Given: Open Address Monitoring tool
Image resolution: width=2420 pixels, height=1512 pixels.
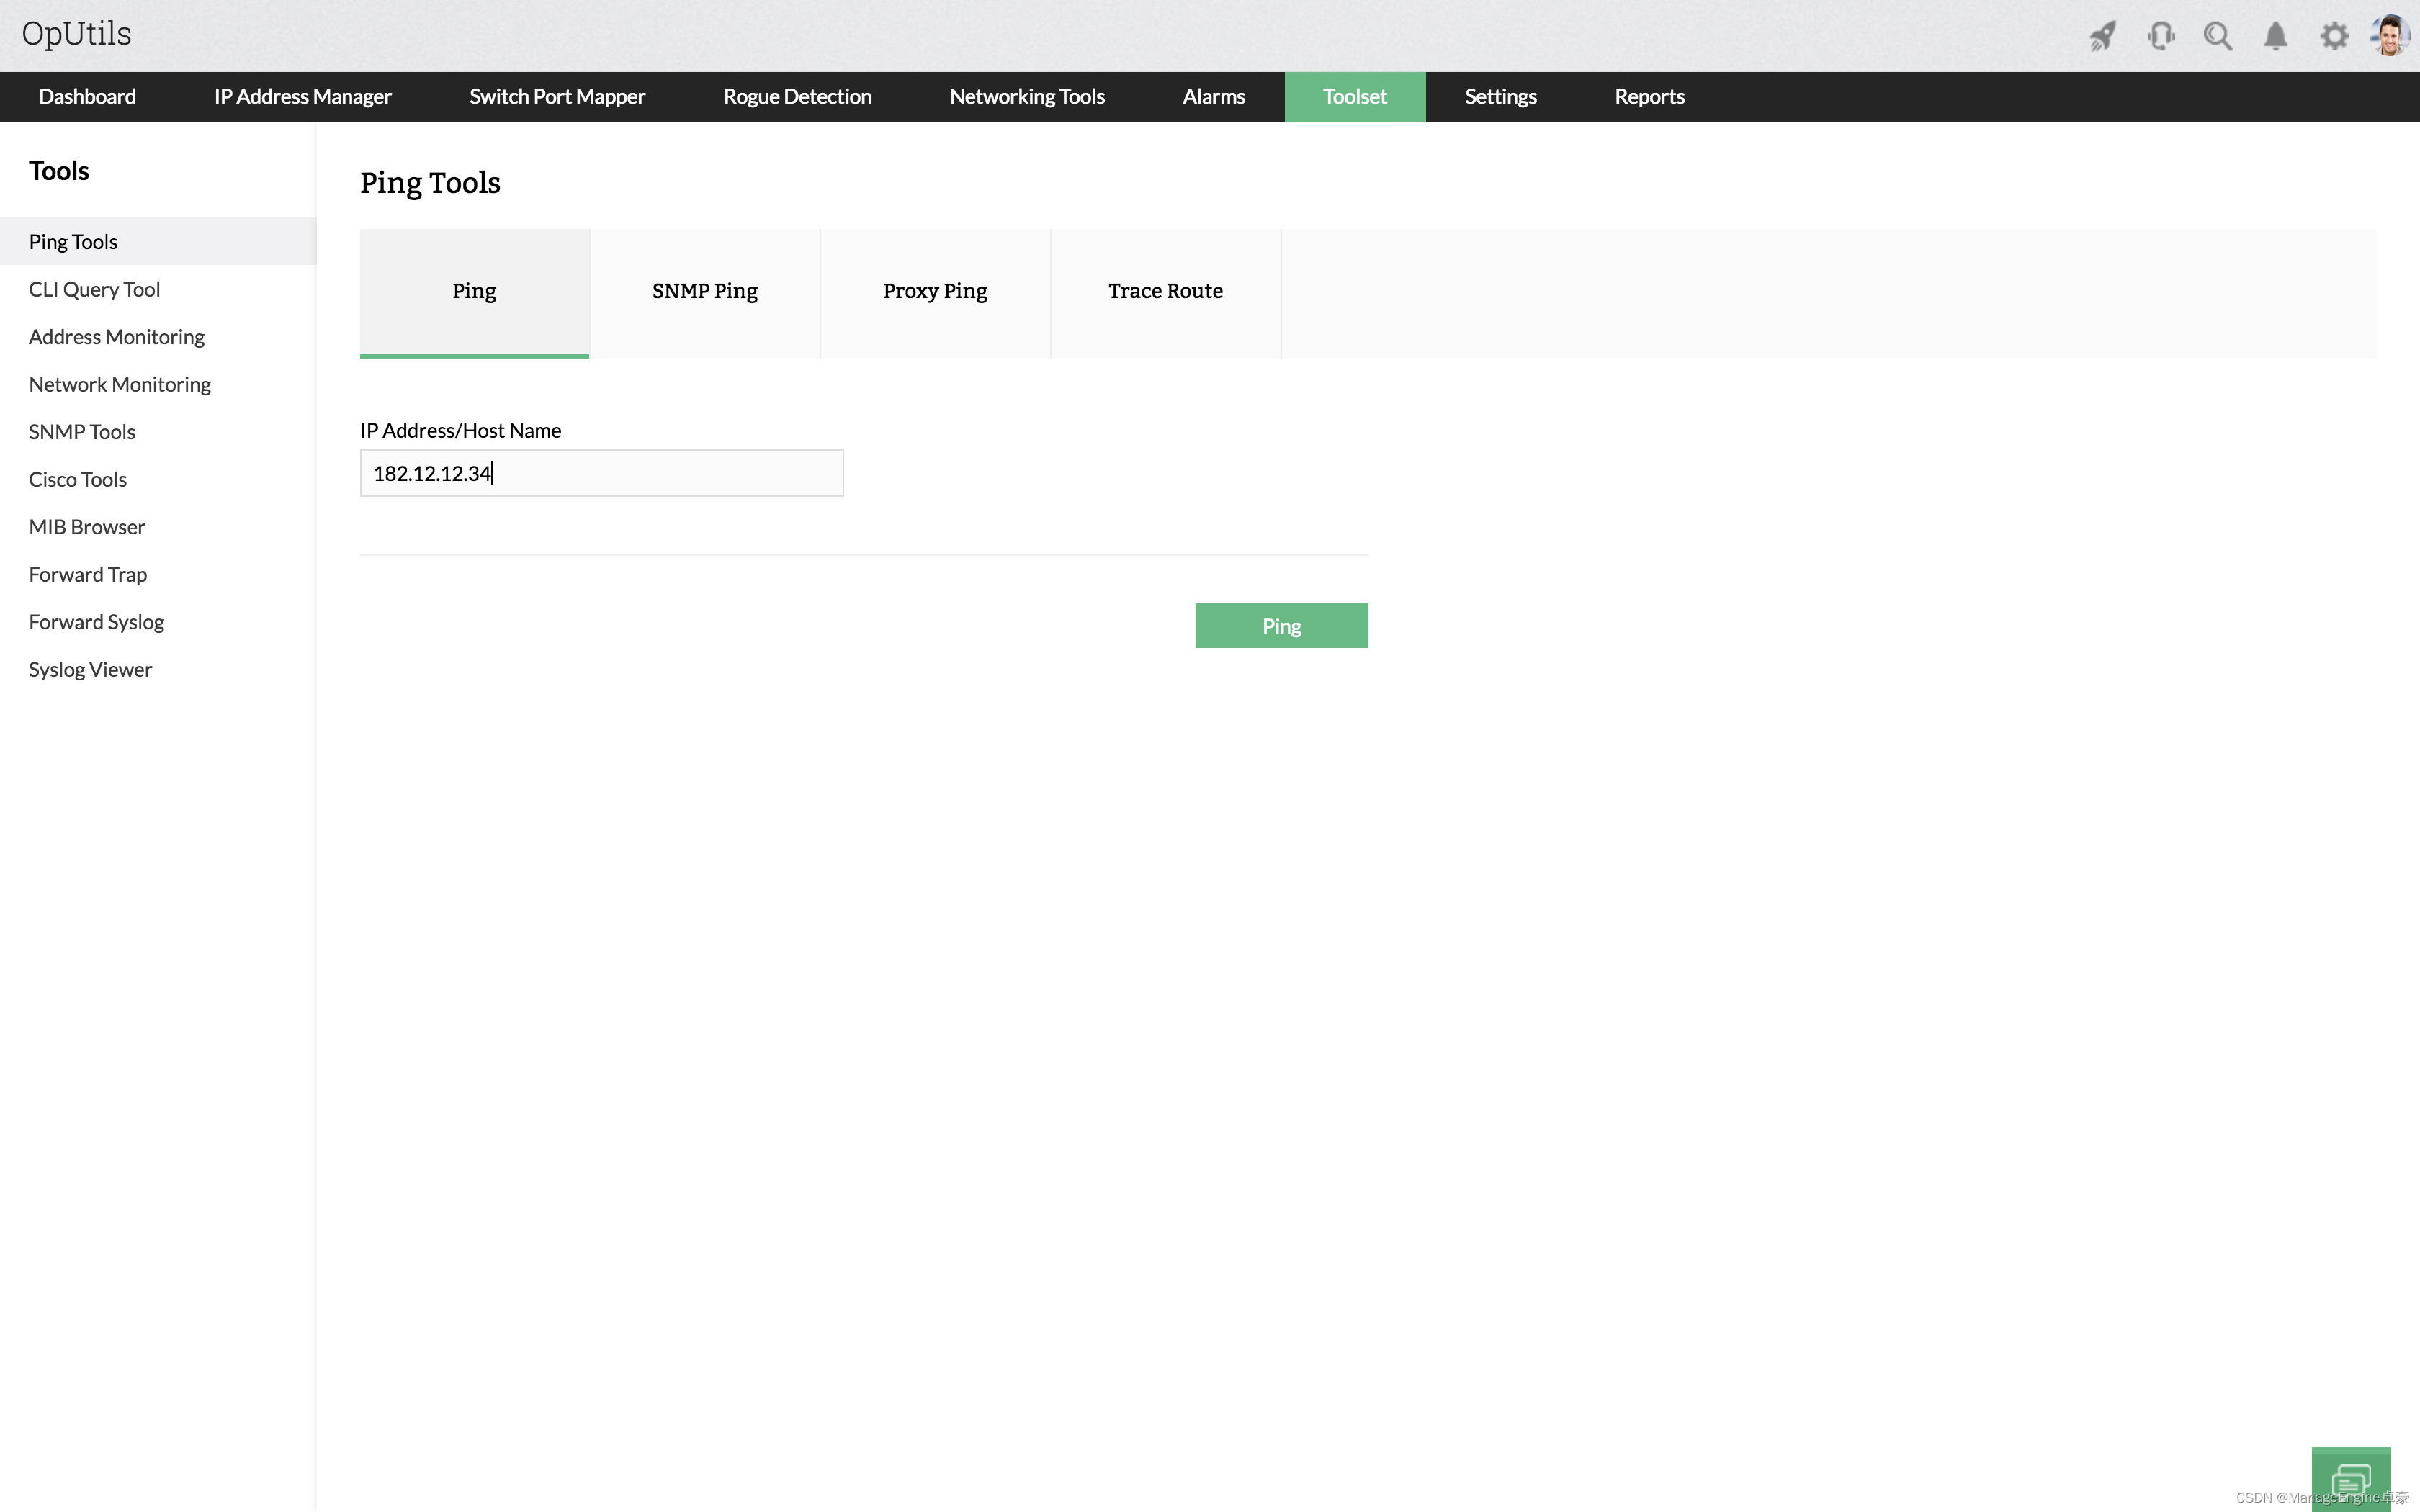Looking at the screenshot, I should click(x=115, y=335).
